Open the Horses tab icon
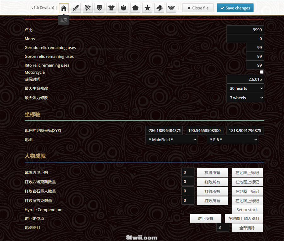The width and height of the screenshot is (284, 241). tap(159, 8)
